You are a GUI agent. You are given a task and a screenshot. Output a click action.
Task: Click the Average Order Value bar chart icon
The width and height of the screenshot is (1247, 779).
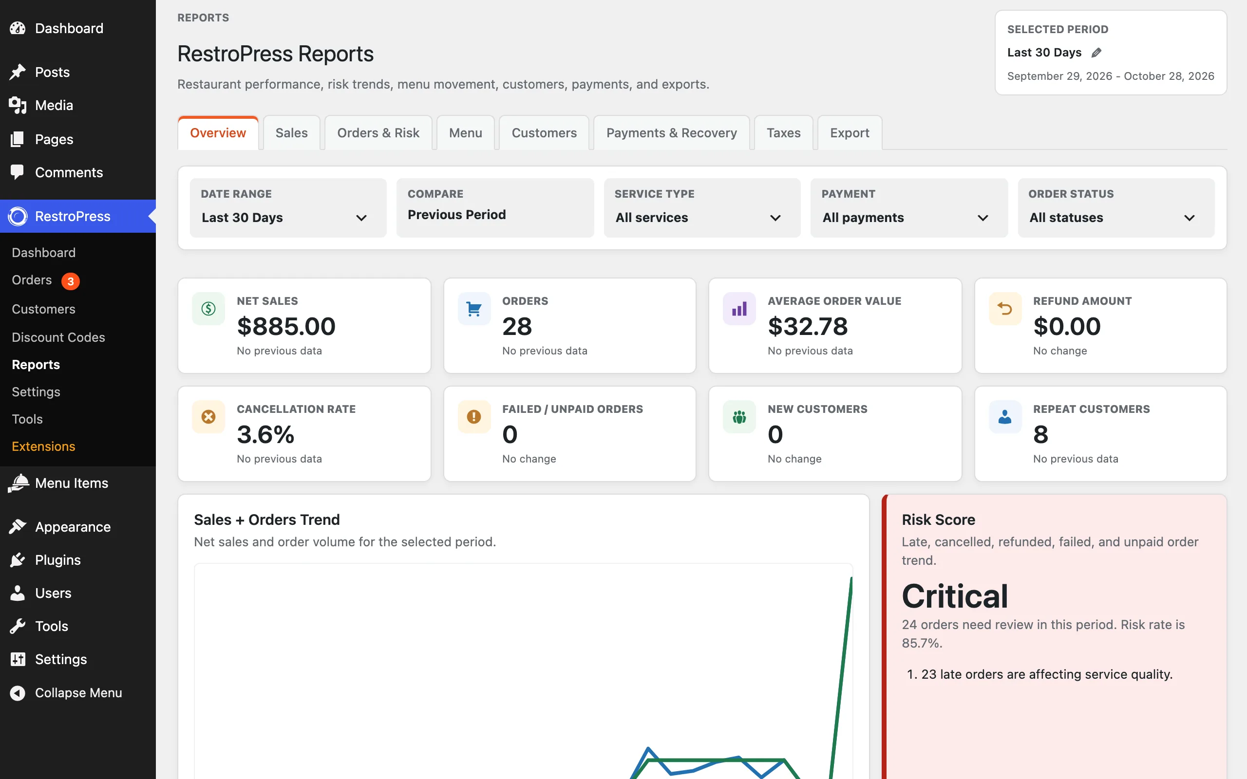click(739, 309)
